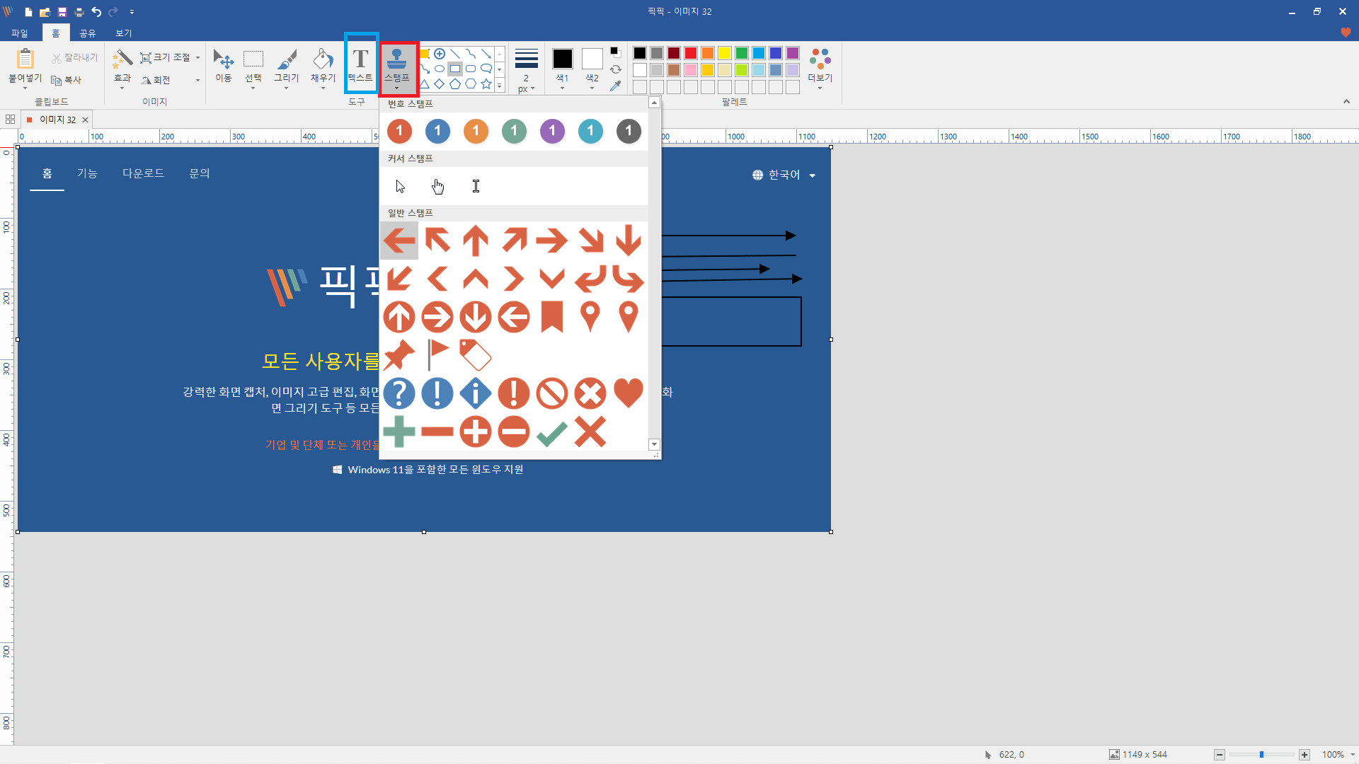1359x764 pixels.
Task: Switch to the 공유 ribbon tab
Action: tap(87, 33)
